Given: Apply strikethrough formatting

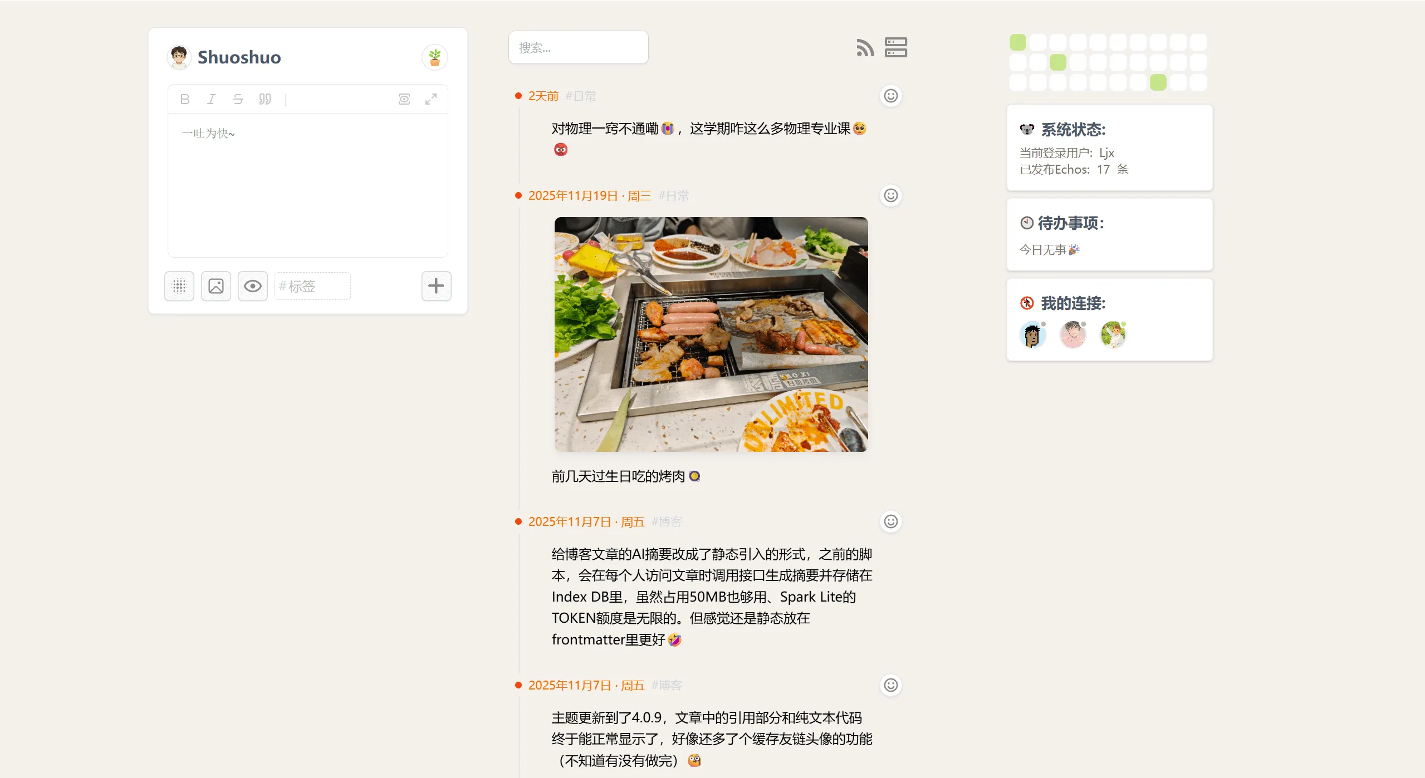Looking at the screenshot, I should pyautogui.click(x=238, y=99).
